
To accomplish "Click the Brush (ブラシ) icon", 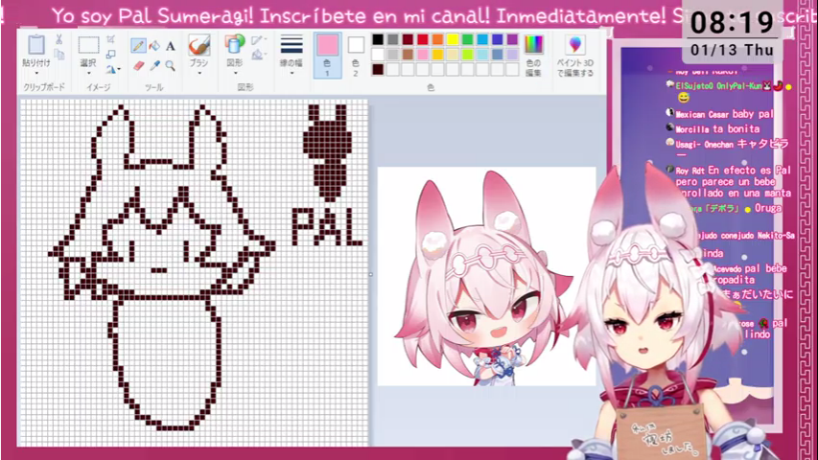I will pyautogui.click(x=199, y=45).
